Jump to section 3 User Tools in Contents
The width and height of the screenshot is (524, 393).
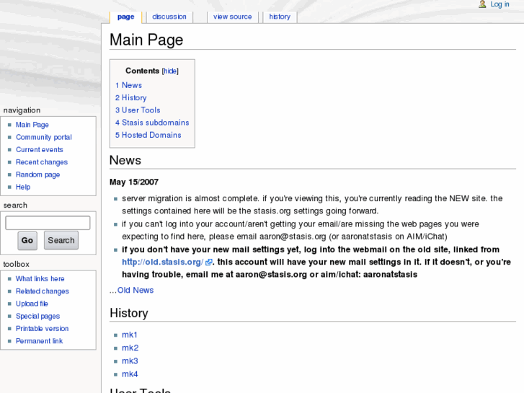click(138, 110)
